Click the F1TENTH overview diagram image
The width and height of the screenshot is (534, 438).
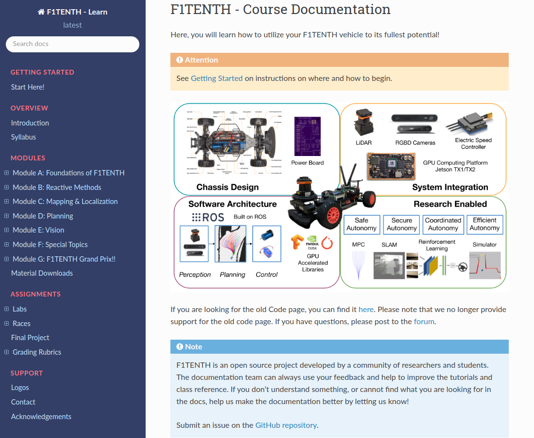coord(339,197)
